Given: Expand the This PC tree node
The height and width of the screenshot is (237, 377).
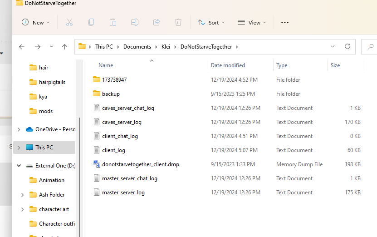Looking at the screenshot, I should click(19, 148).
